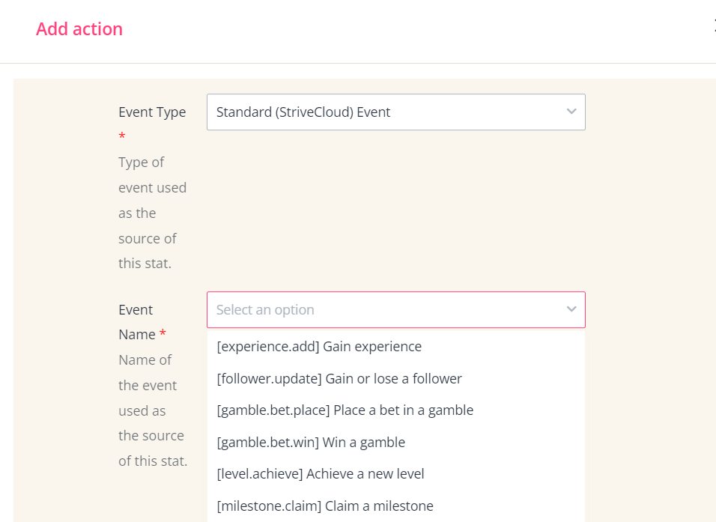This screenshot has height=522, width=716.
Task: Click the 'Select an option' placeholder
Action: (265, 310)
